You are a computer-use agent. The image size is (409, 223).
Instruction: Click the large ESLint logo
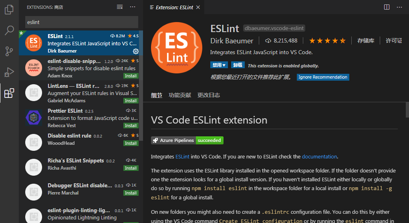tap(177, 48)
